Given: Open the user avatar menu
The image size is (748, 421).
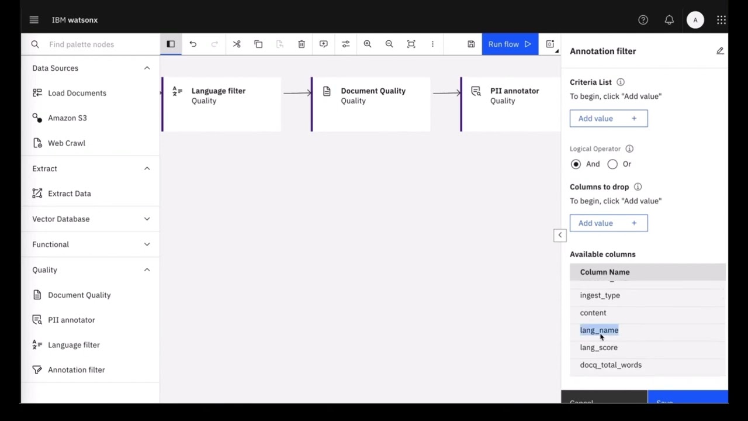Looking at the screenshot, I should point(695,20).
